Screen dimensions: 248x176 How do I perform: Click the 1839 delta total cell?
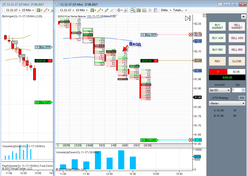coord(64,145)
